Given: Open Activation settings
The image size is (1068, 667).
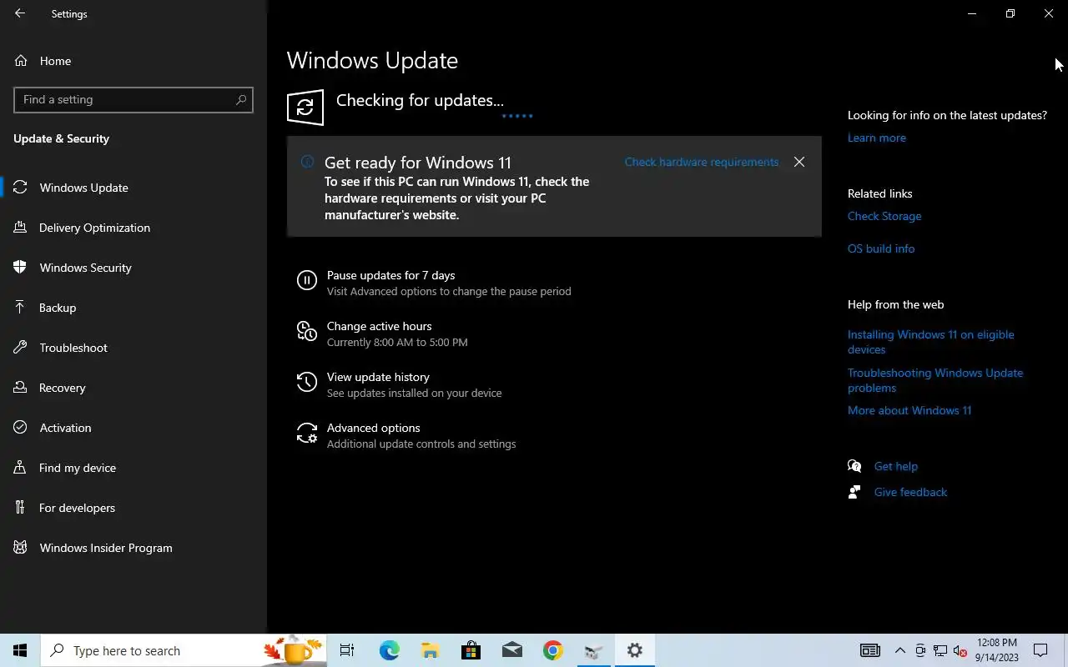Looking at the screenshot, I should 133,428.
